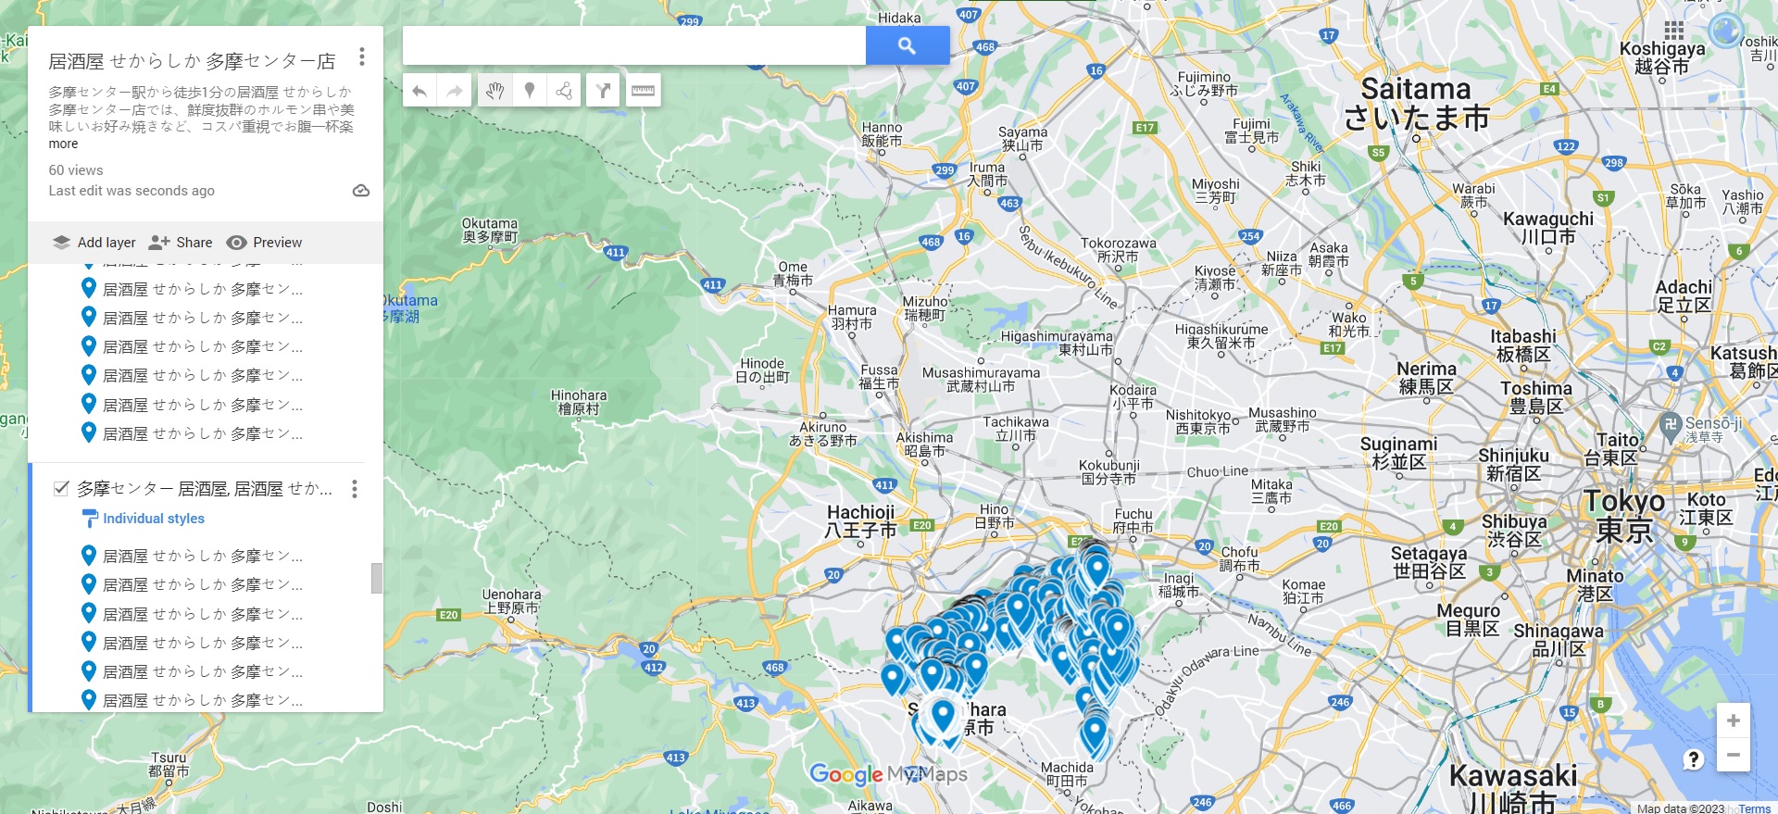Click Add layer
Image resolution: width=1778 pixels, height=814 pixels.
coord(94,243)
